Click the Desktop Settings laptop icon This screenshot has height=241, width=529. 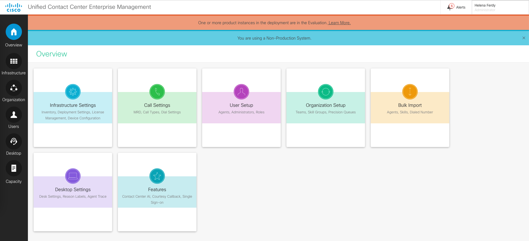point(73,176)
